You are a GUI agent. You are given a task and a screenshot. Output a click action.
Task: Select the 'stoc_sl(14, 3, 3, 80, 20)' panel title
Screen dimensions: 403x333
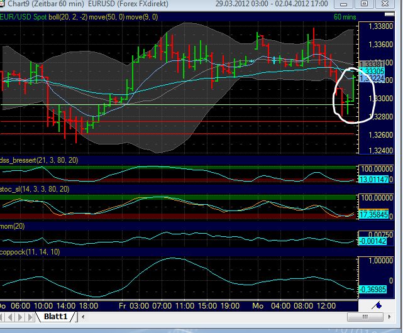pos(35,189)
